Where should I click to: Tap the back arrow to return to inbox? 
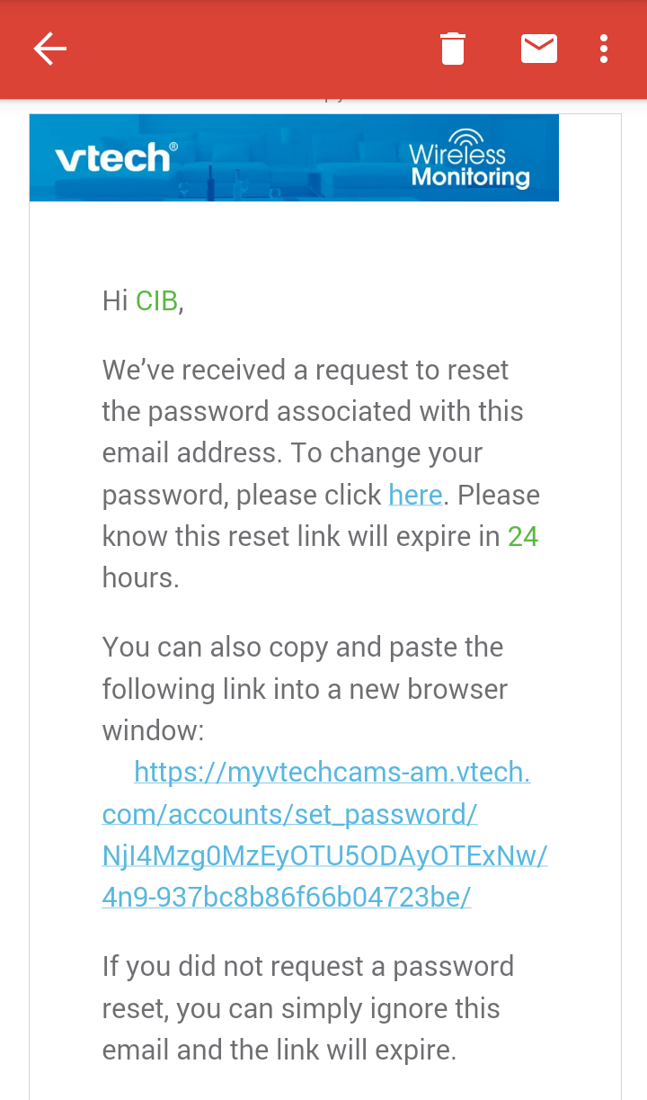pos(49,49)
